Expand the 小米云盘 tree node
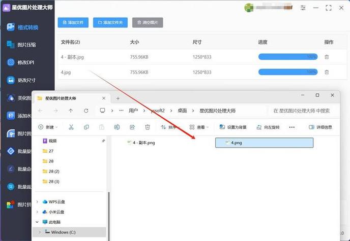The height and width of the screenshot is (241, 350). tap(37, 212)
